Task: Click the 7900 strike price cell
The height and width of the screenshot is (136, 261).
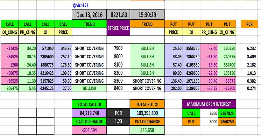Action: [x=119, y=49]
